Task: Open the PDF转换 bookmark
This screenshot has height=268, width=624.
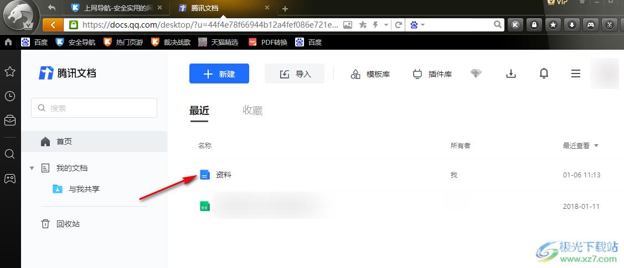Action: point(268,42)
